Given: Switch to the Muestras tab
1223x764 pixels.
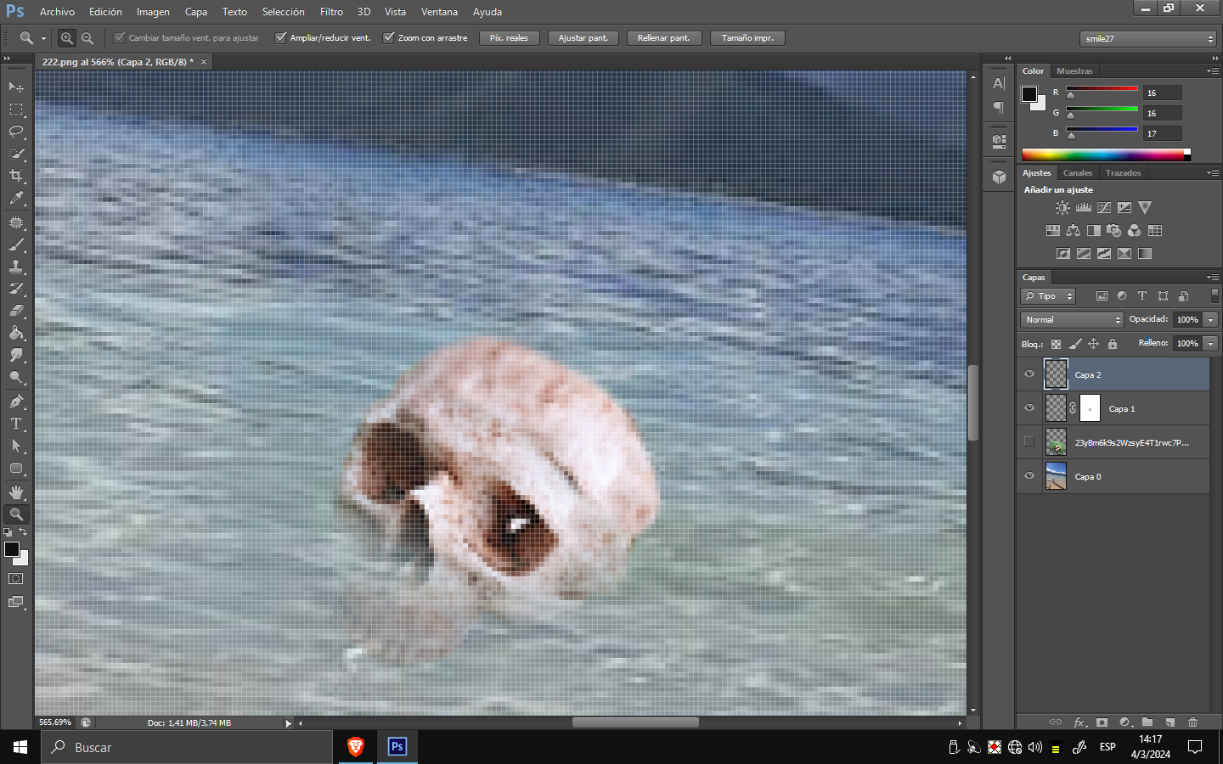Looking at the screenshot, I should pos(1074,71).
